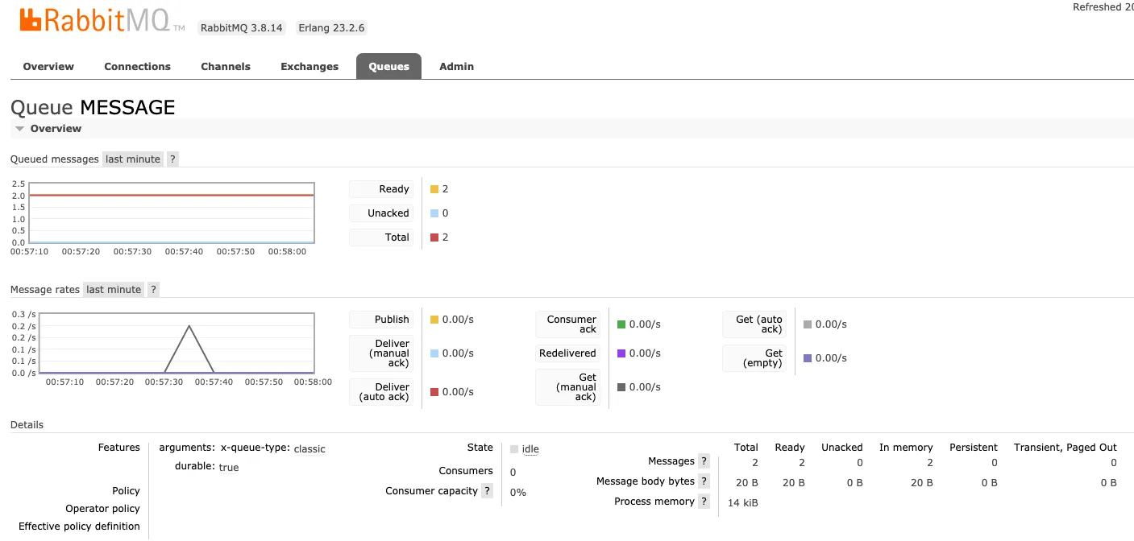
Task: Open the Overview tab
Action: click(x=48, y=67)
